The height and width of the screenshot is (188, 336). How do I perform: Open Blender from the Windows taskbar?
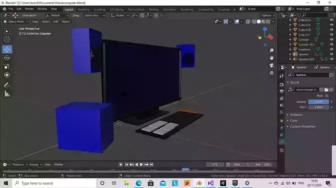[199, 184]
